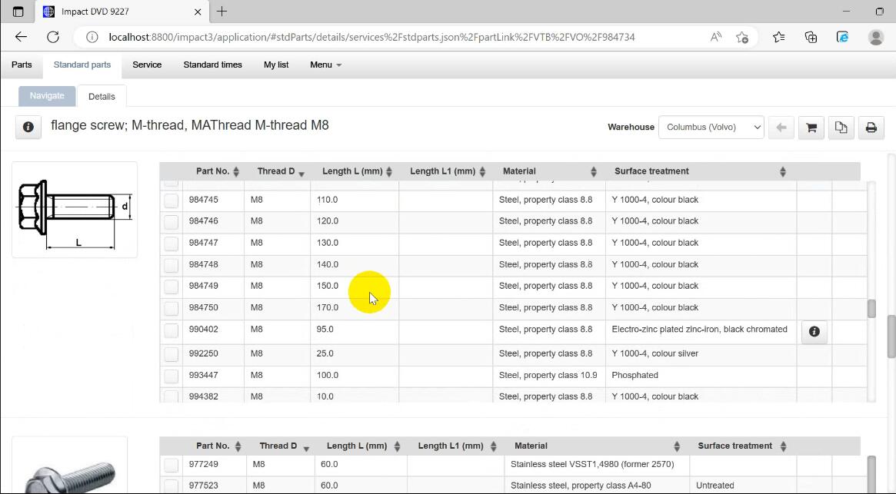Refresh the browser page

pyautogui.click(x=53, y=37)
